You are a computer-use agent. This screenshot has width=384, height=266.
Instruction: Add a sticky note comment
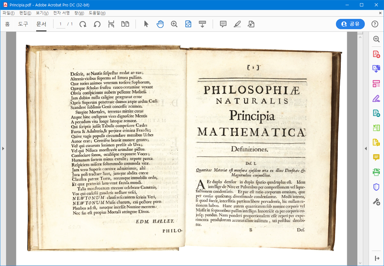tap(223, 24)
